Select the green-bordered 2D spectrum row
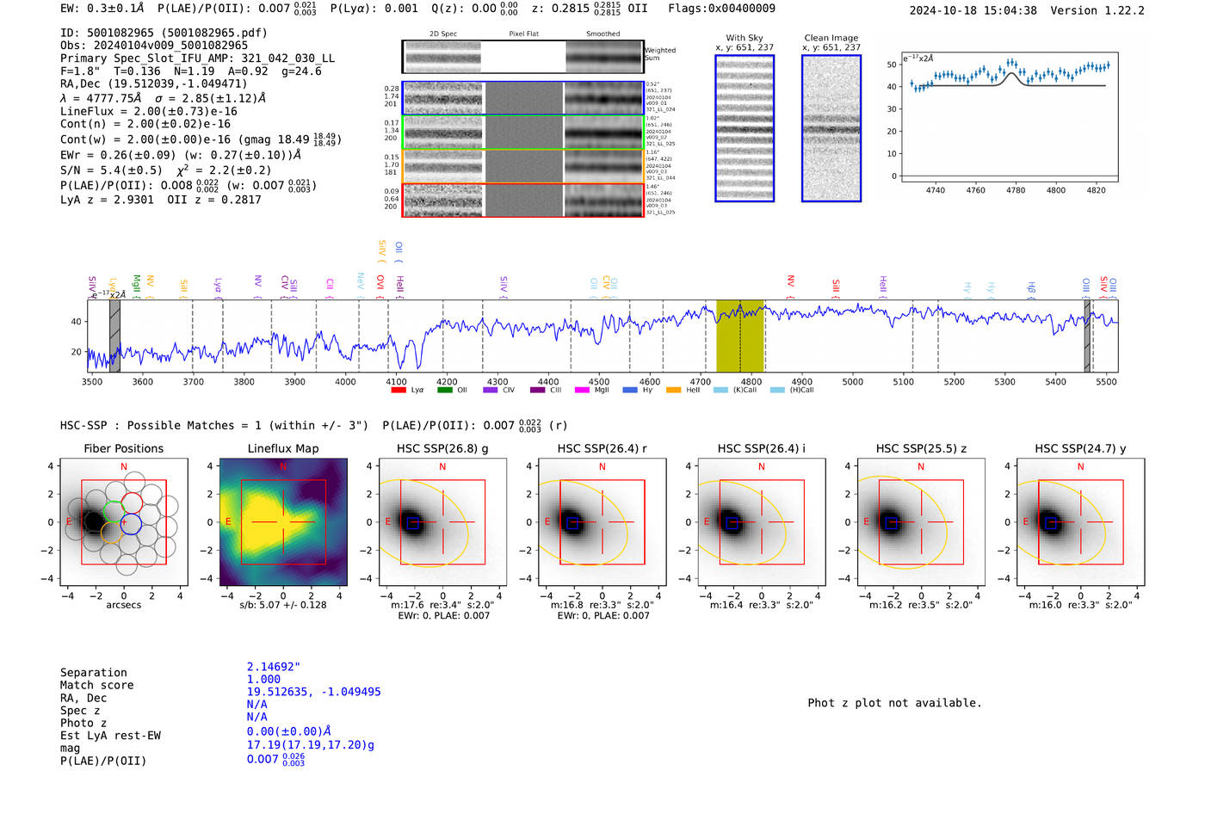 tap(523, 133)
